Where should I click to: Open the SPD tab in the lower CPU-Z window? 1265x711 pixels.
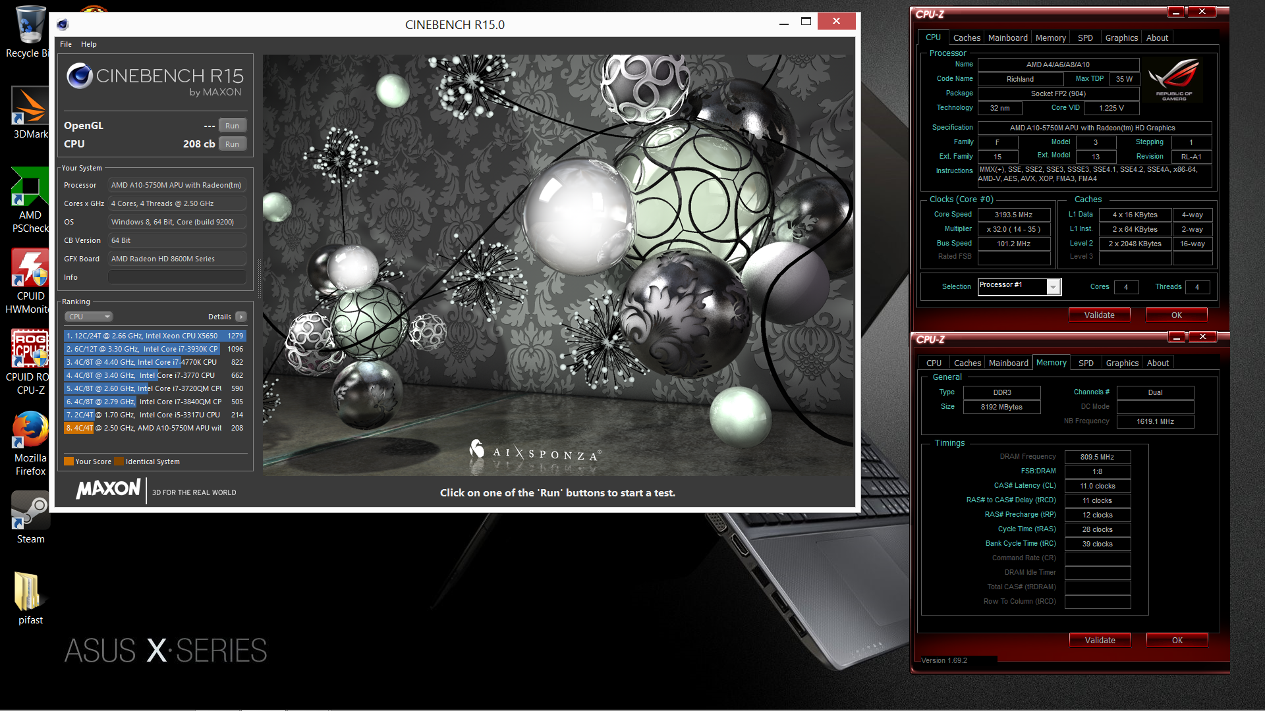(1086, 363)
